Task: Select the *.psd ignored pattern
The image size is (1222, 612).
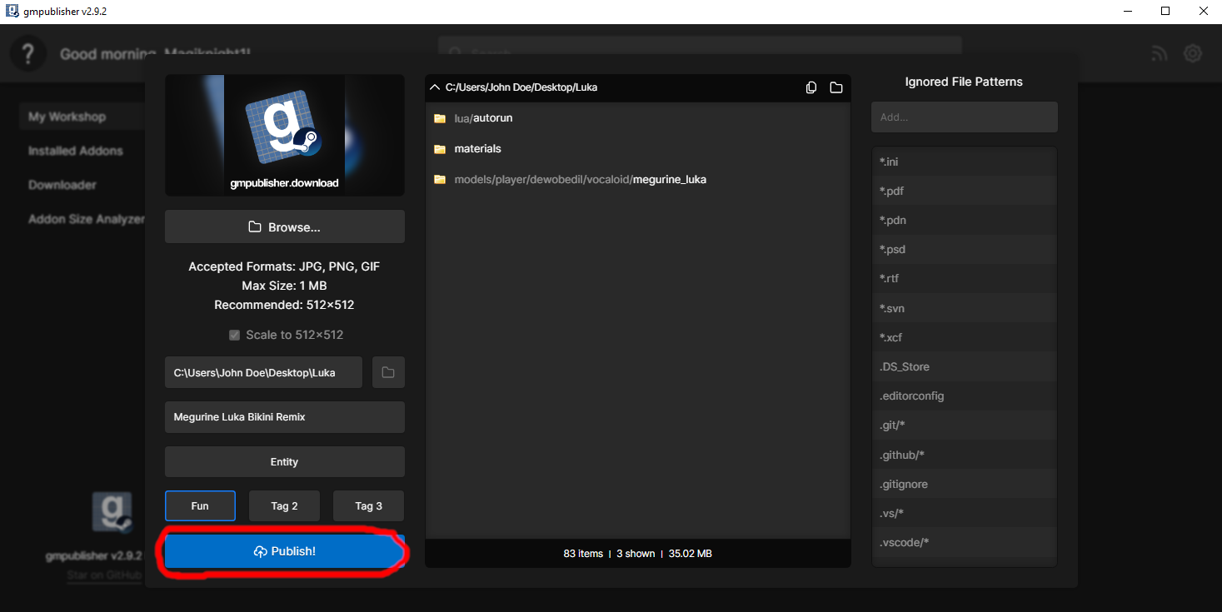Action: (x=965, y=250)
